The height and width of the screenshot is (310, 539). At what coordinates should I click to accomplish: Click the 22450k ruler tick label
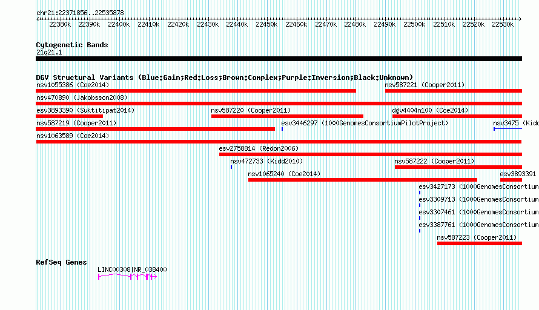click(266, 24)
